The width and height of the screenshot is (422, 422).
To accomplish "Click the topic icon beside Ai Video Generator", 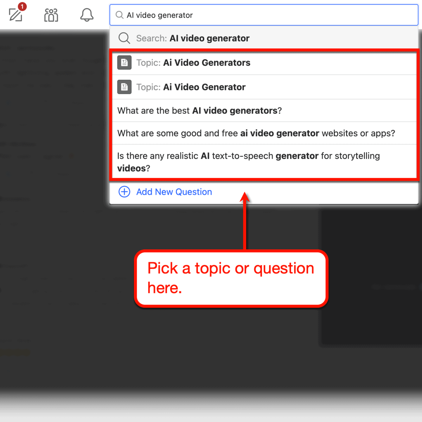I will (124, 87).
